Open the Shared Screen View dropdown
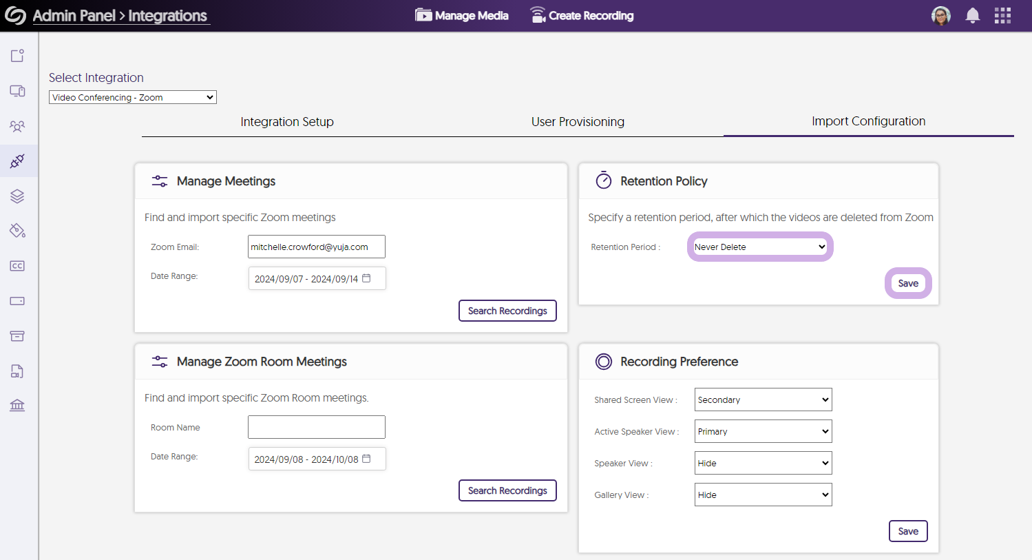1032x560 pixels. click(764, 400)
